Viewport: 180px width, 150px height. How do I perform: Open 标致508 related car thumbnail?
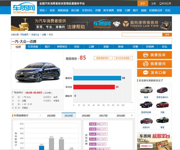[146, 120]
